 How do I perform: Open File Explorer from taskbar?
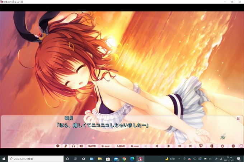click(x=100, y=159)
